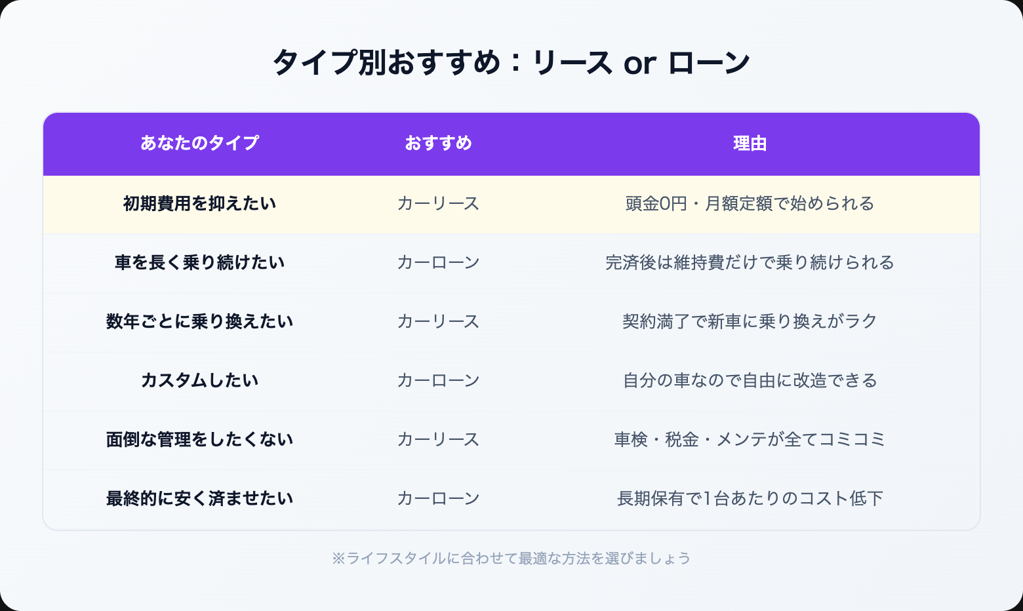Click the reason 長期保有で1台あたりのコスト低下

750,499
